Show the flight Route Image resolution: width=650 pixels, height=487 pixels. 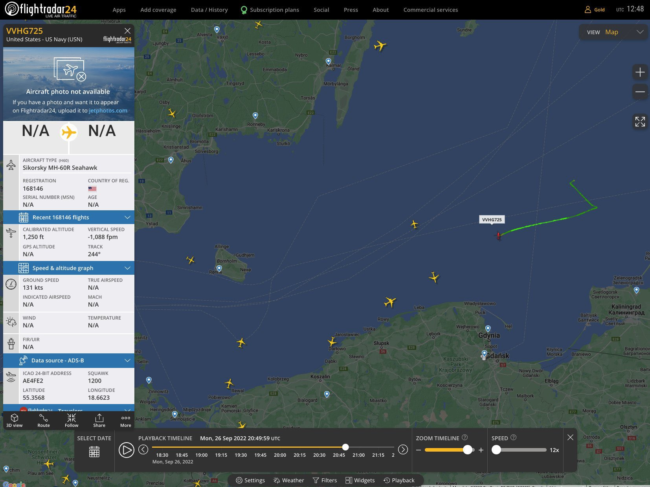pyautogui.click(x=44, y=420)
